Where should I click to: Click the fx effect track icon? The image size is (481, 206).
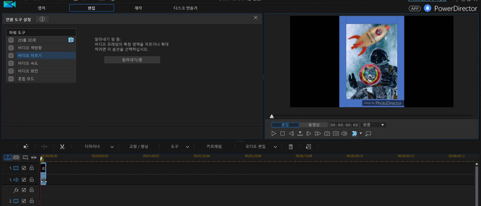click(x=16, y=190)
